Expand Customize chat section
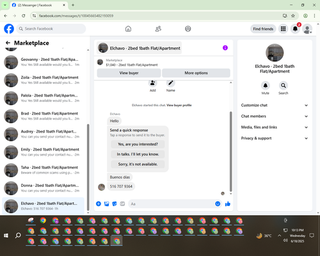The image size is (320, 256). tap(275, 105)
